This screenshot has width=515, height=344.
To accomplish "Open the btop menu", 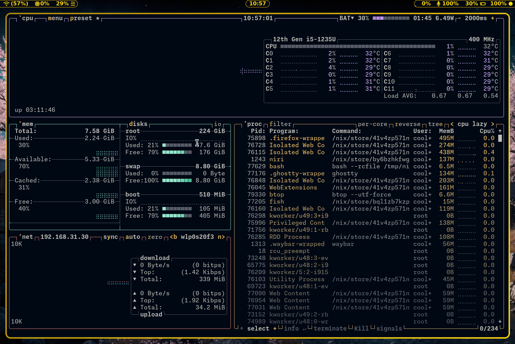I will 55,18.
